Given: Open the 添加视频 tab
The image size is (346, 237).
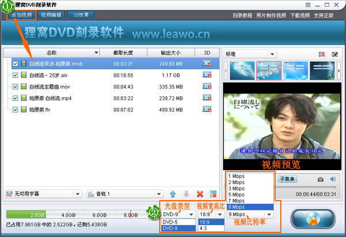Looking at the screenshot, I should (x=22, y=15).
